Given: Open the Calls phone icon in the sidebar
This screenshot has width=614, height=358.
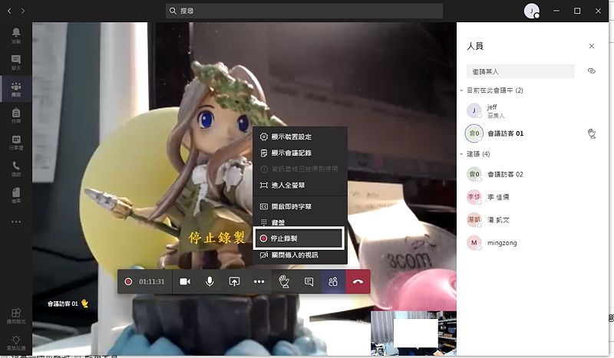Looking at the screenshot, I should (x=16, y=169).
